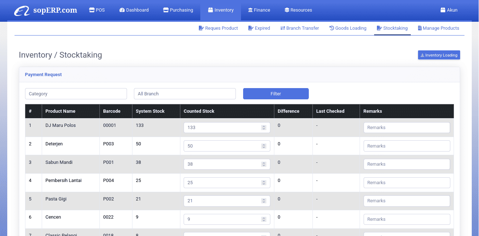Click the sopERP.com logo icon

pyautogui.click(x=22, y=11)
